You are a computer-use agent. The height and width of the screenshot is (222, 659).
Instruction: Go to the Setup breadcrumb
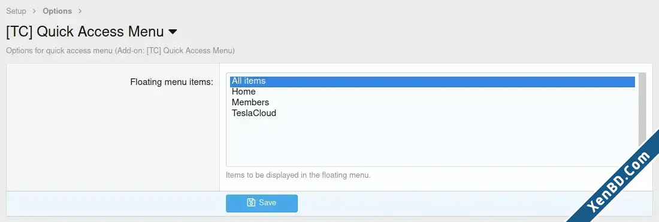(16, 11)
